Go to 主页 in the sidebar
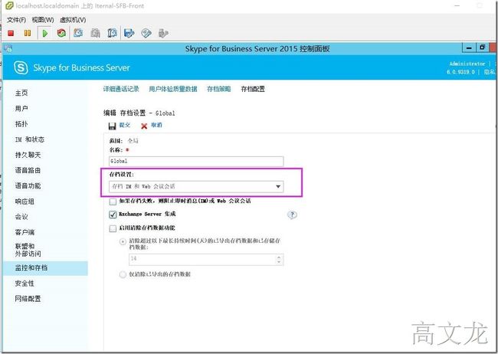Screen dimensions: 498x354 (x=21, y=93)
